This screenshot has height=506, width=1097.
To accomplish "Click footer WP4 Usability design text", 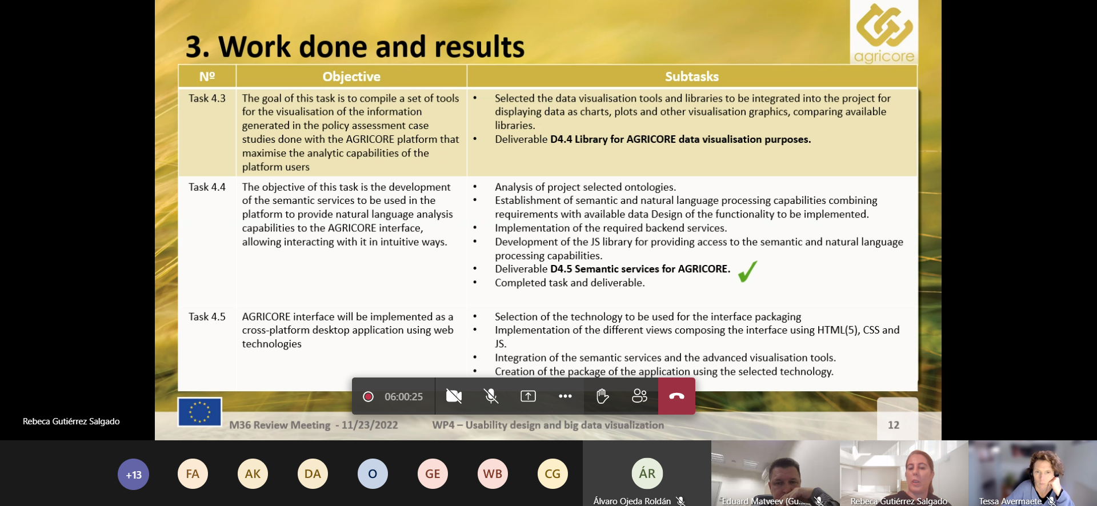I will point(548,425).
